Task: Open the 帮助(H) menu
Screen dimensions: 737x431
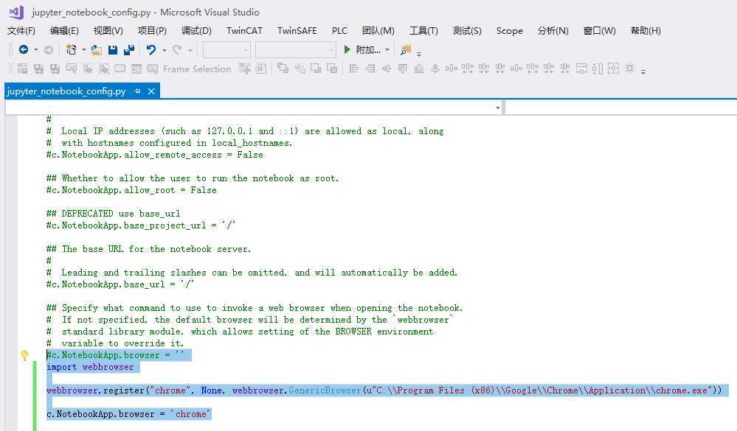Action: pyautogui.click(x=646, y=31)
